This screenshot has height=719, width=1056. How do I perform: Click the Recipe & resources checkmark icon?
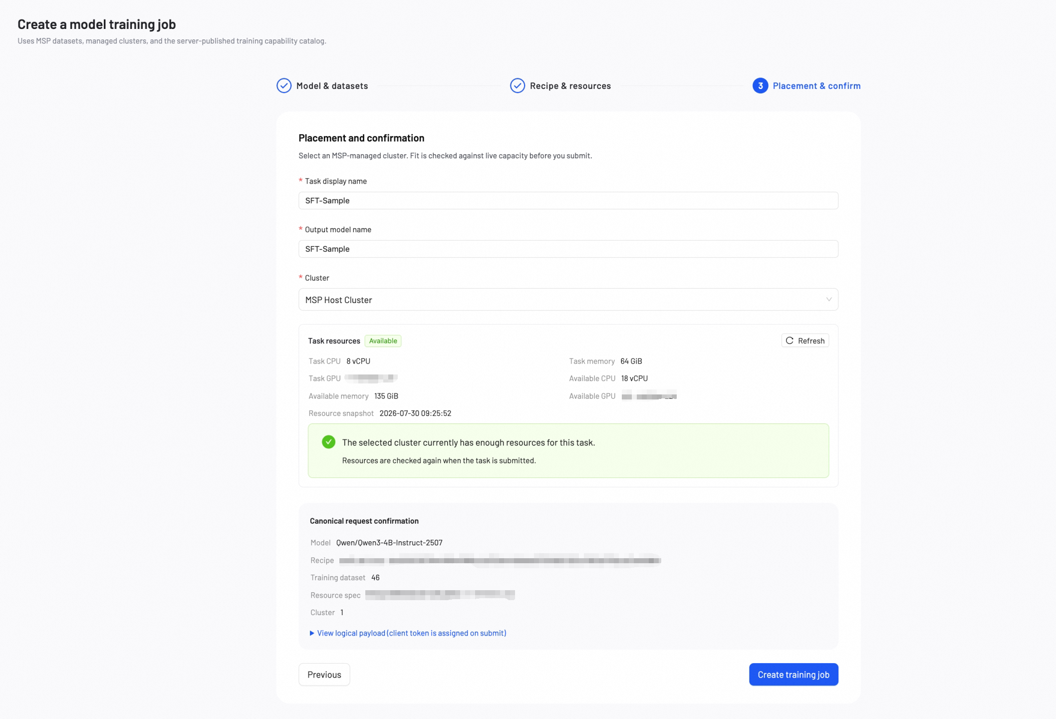(x=518, y=86)
